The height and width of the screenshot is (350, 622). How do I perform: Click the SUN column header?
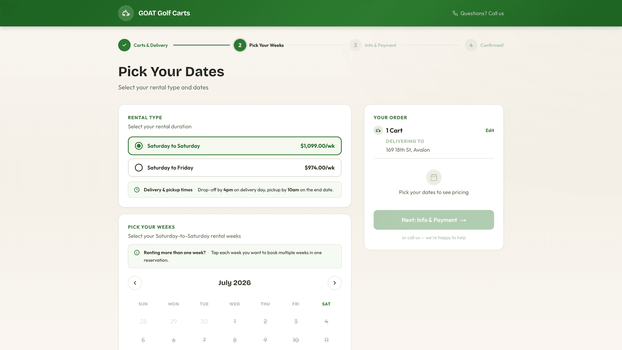(143, 304)
